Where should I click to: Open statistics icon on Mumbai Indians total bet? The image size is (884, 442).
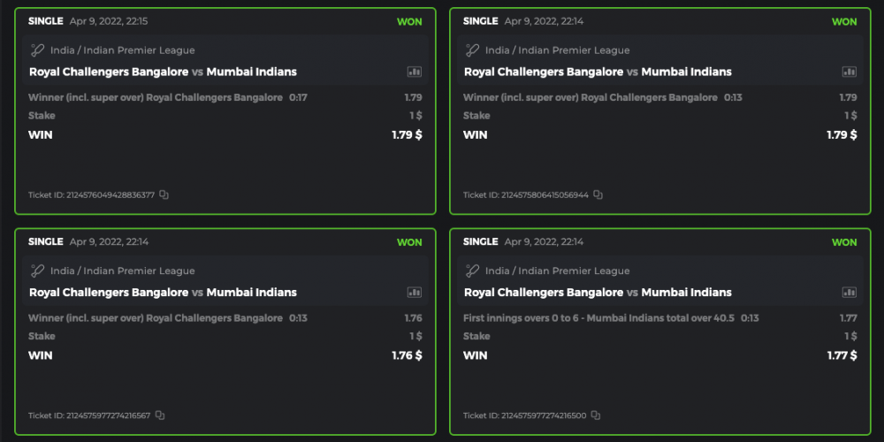[850, 293]
